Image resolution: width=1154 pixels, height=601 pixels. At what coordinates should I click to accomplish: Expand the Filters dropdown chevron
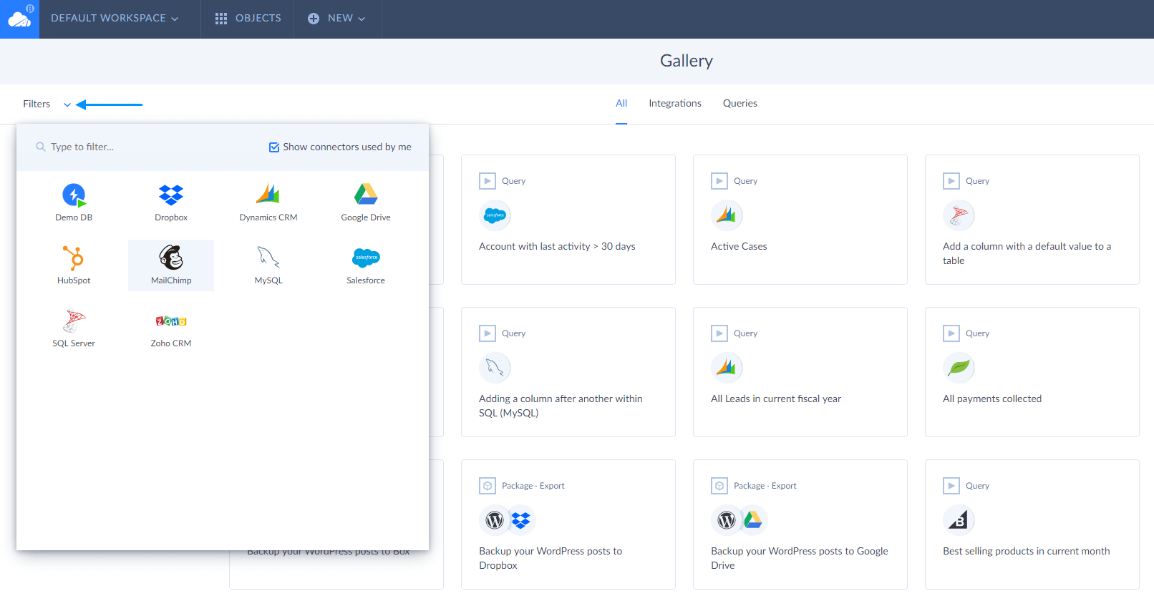click(67, 104)
